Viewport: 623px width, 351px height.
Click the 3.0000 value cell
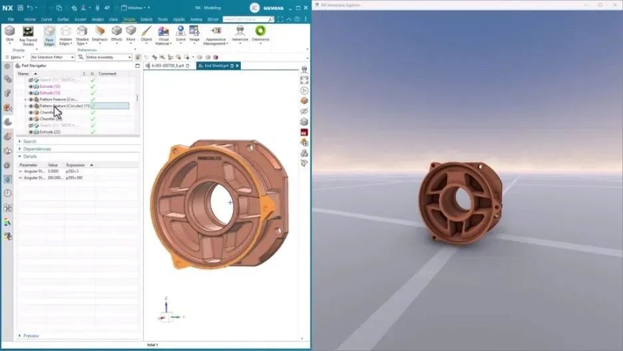click(53, 172)
